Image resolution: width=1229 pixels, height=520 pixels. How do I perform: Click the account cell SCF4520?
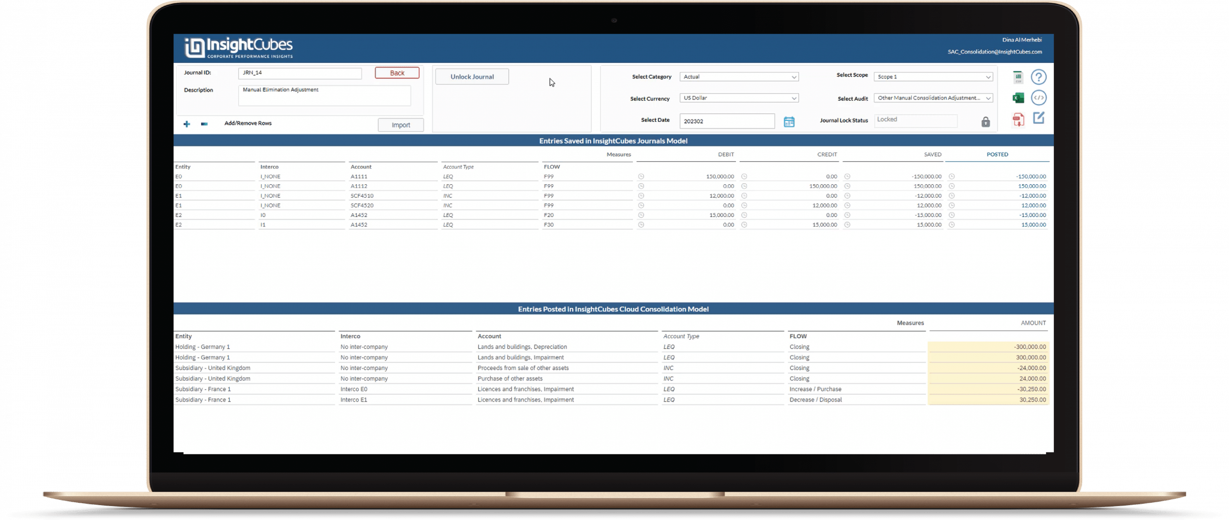[361, 205]
